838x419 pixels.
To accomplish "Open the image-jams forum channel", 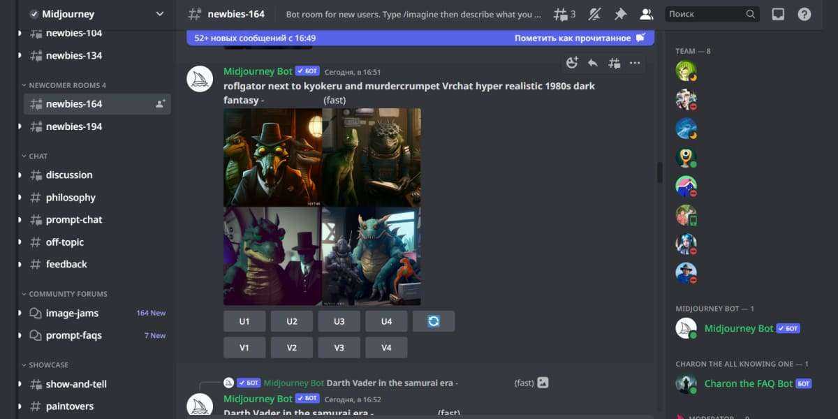I will pos(72,313).
